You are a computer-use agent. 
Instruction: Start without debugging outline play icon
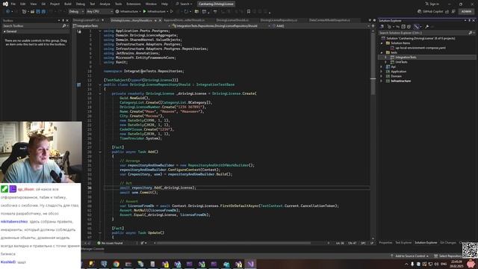coord(172,11)
